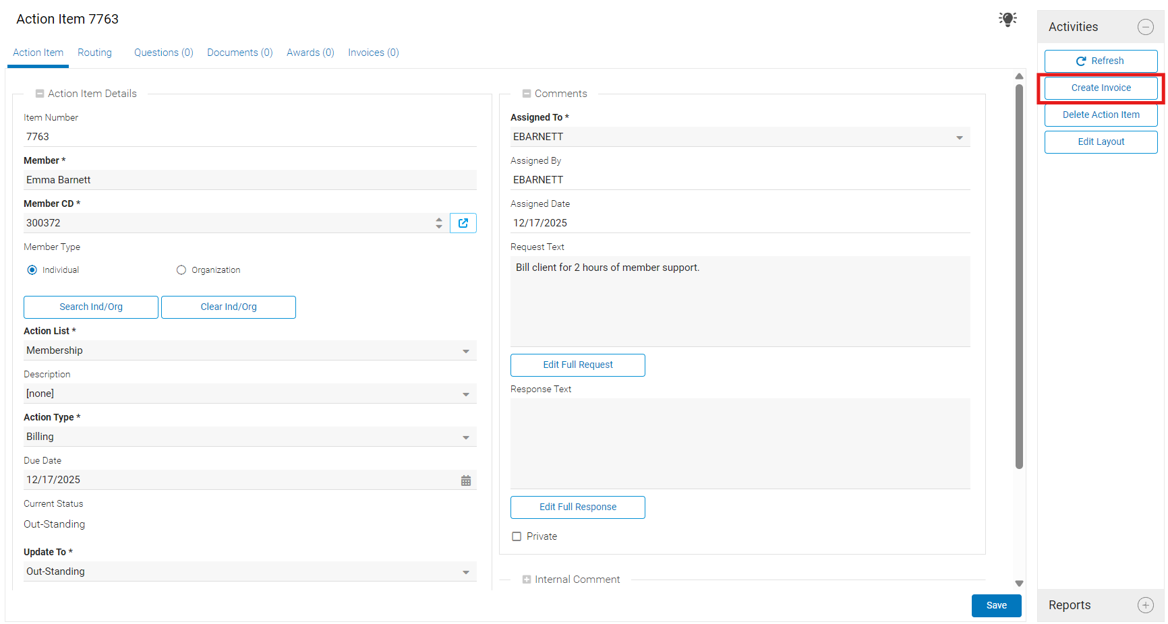Click into the Member name field

click(250, 180)
